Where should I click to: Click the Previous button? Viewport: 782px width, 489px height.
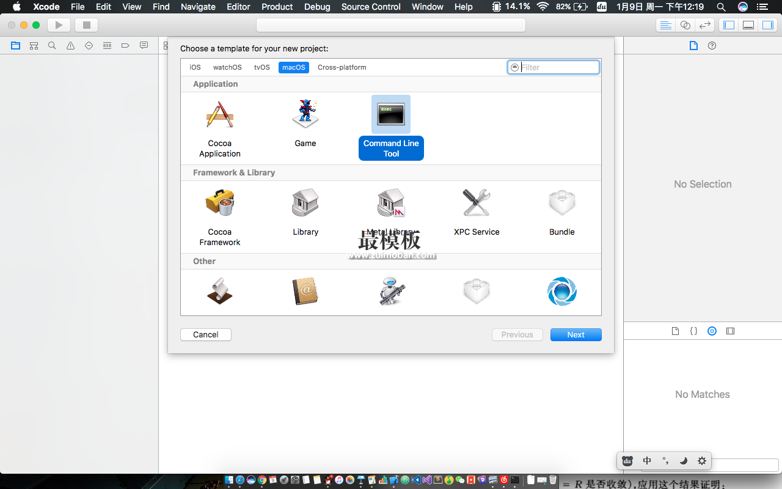517,334
